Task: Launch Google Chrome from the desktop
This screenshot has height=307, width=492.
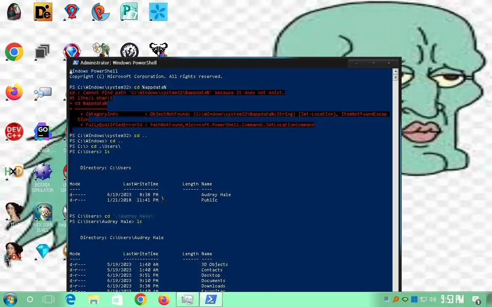Action: [x=14, y=52]
